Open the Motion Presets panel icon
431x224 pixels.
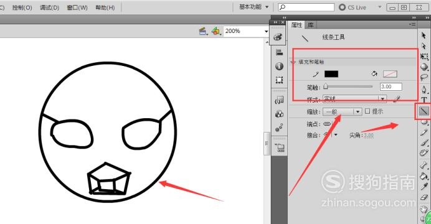[279, 128]
